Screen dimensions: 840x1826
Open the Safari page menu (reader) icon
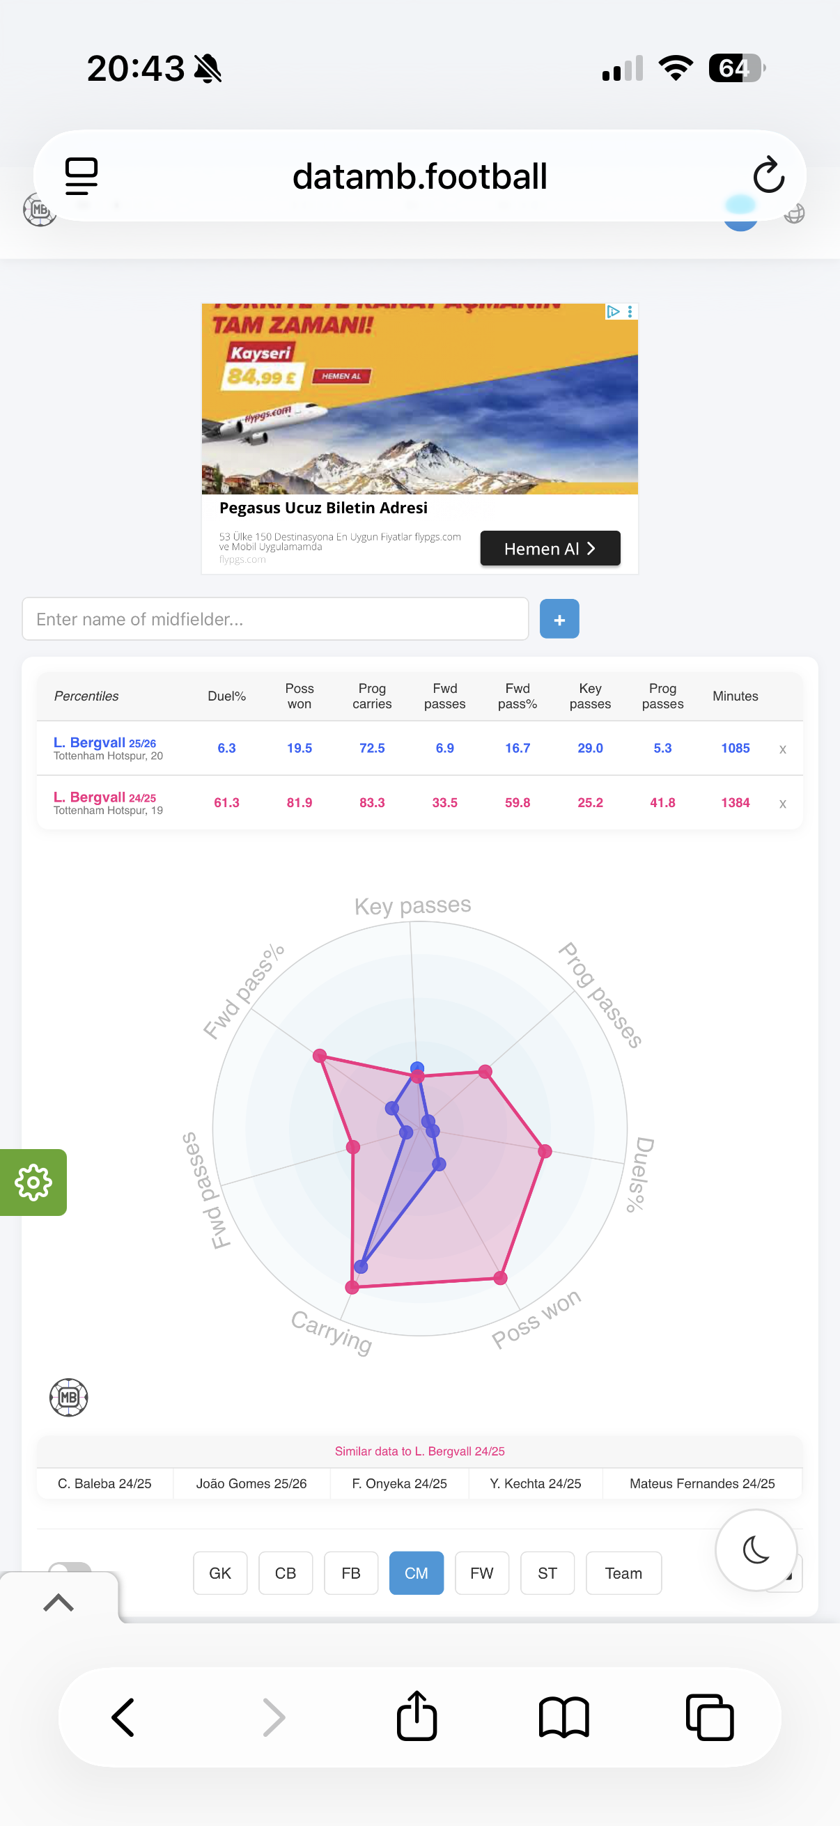(x=81, y=175)
